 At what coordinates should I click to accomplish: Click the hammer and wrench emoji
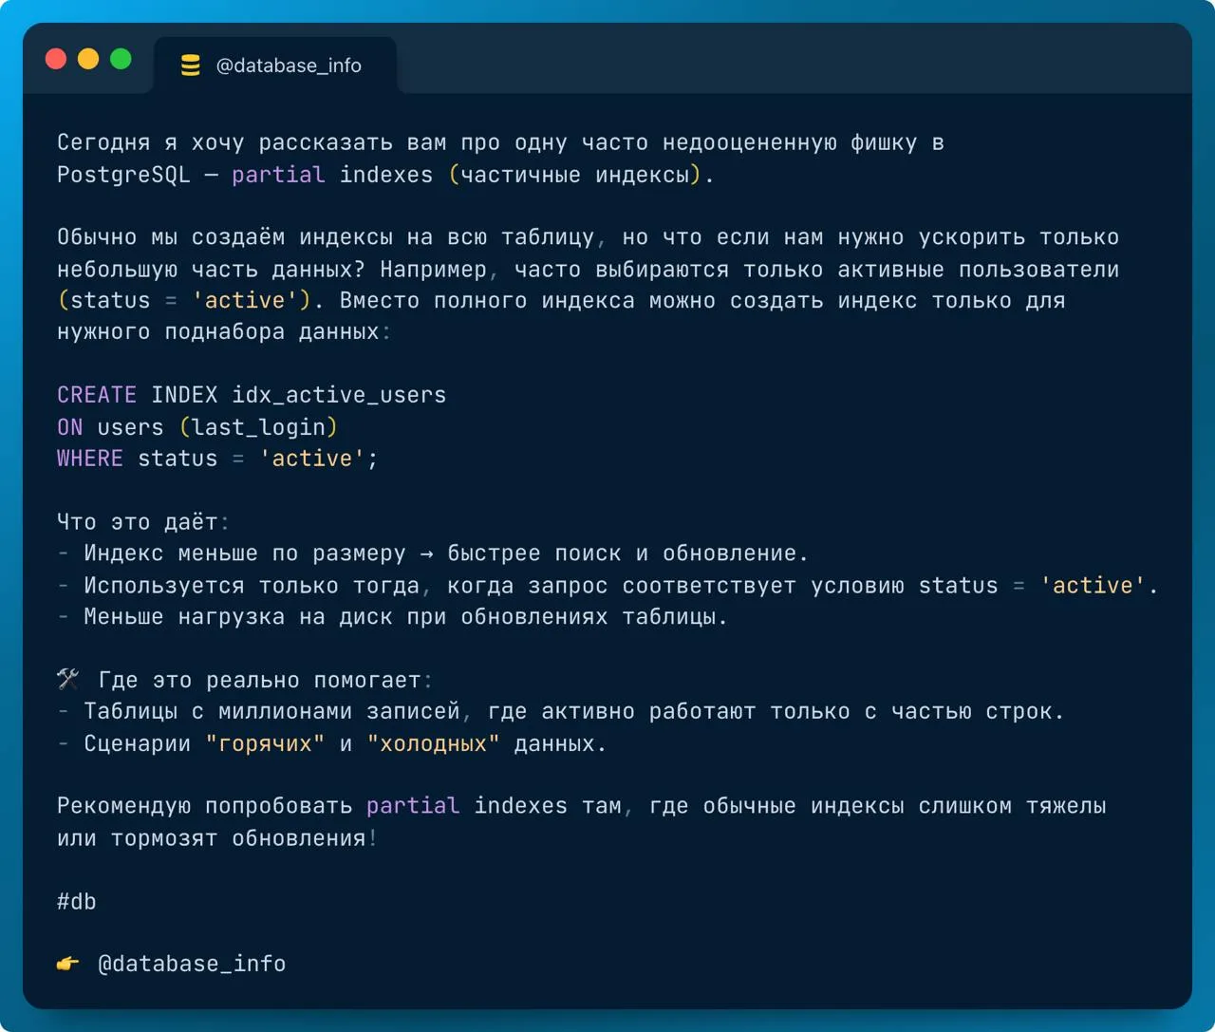(x=68, y=679)
